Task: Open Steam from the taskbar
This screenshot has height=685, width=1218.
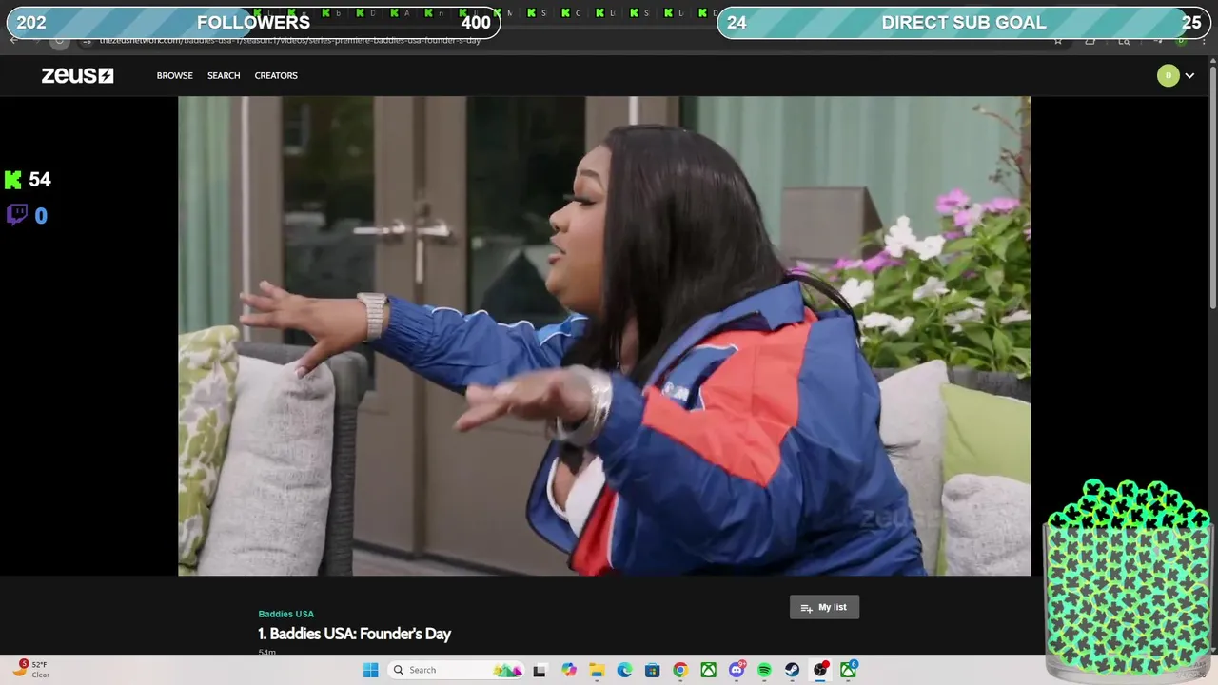Action: (792, 670)
